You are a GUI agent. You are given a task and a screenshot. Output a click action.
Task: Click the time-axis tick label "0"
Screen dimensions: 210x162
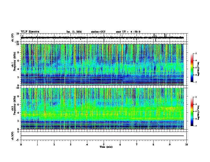(x=21, y=145)
